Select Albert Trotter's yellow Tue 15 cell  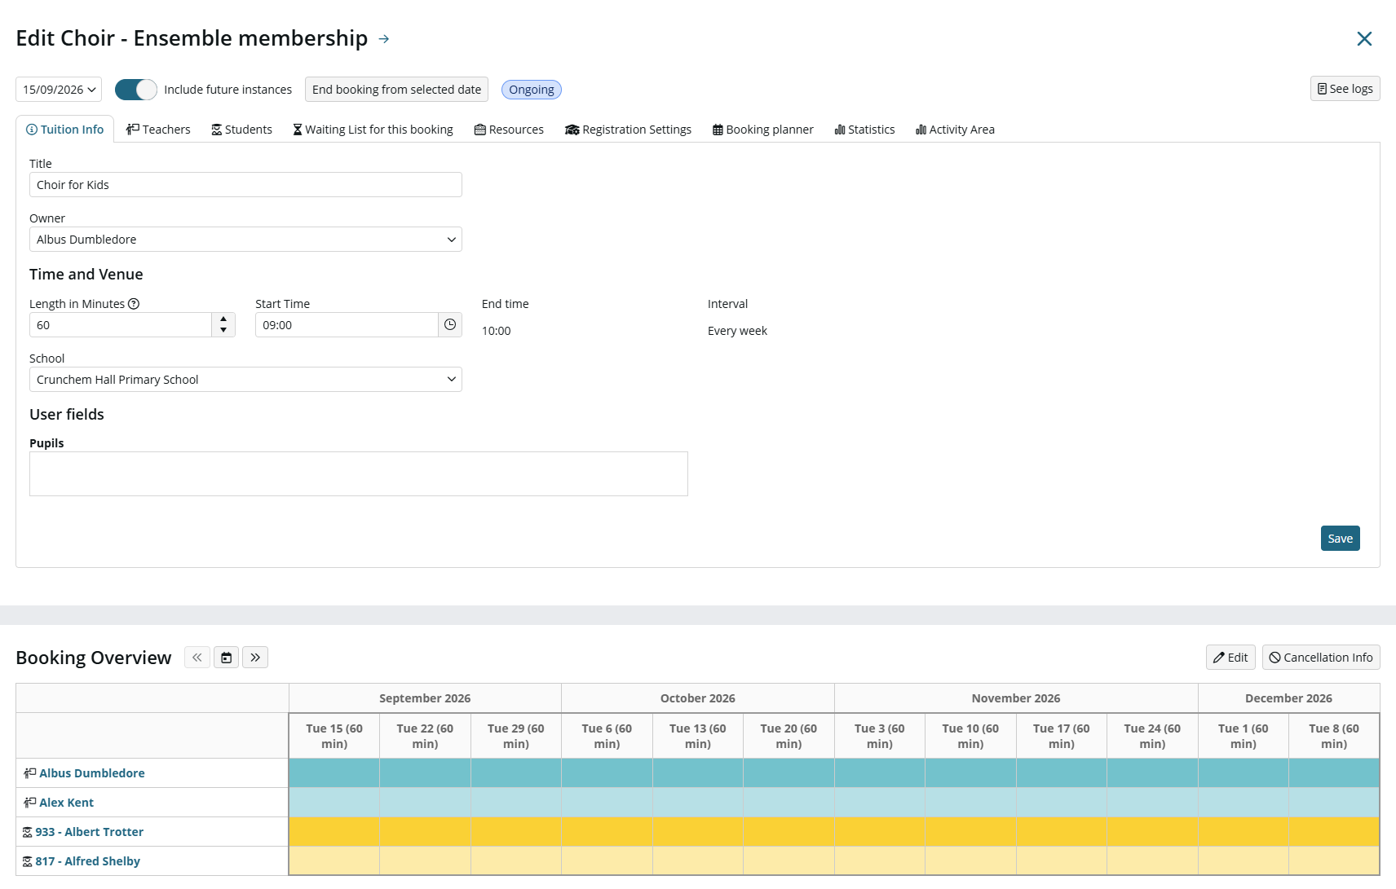[x=334, y=832]
